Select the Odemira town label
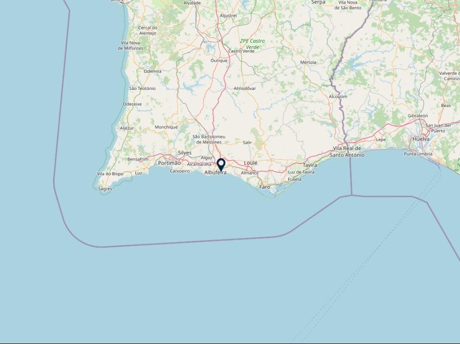The height and width of the screenshot is (344, 460). tap(152, 71)
